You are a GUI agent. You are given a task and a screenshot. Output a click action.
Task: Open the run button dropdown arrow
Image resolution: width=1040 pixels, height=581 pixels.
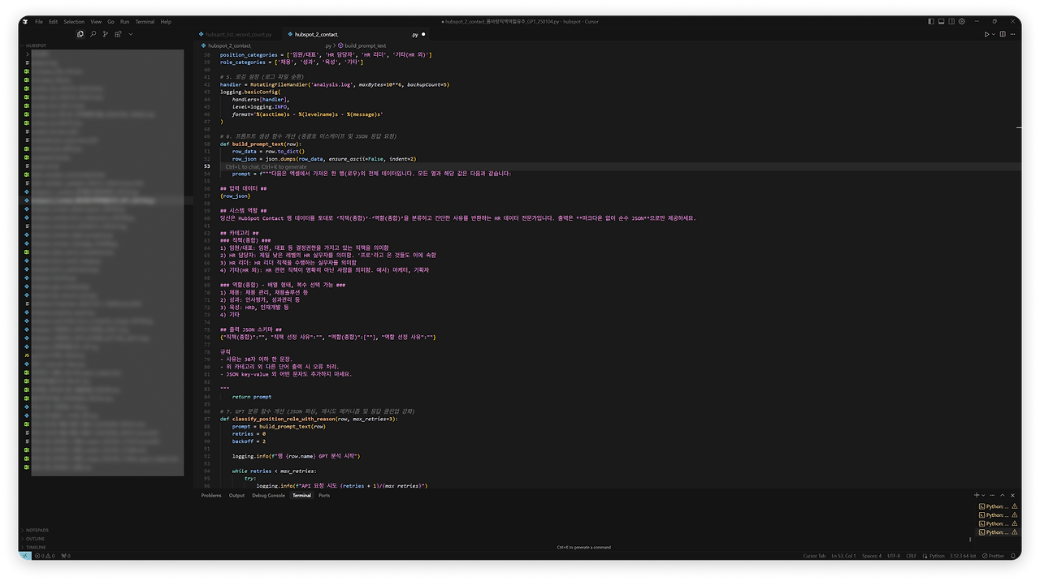994,34
